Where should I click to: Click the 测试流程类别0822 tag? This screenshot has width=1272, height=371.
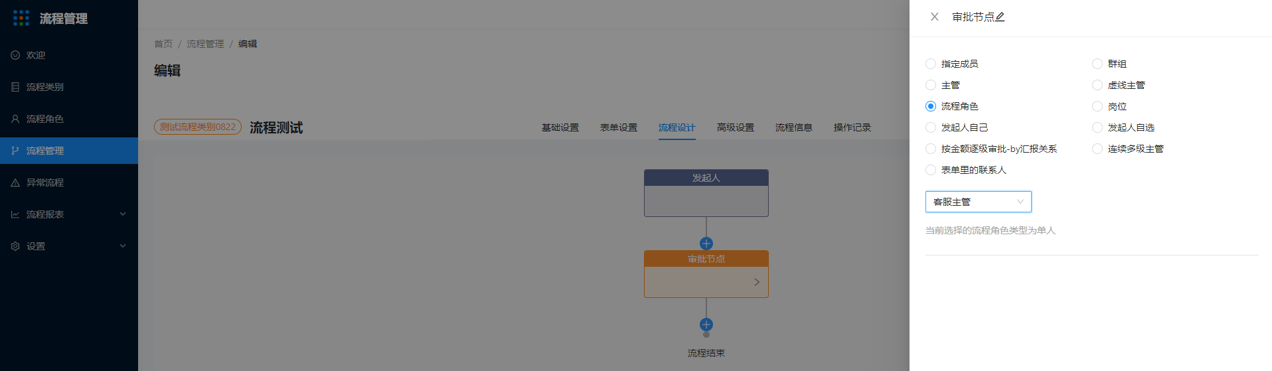click(x=198, y=127)
